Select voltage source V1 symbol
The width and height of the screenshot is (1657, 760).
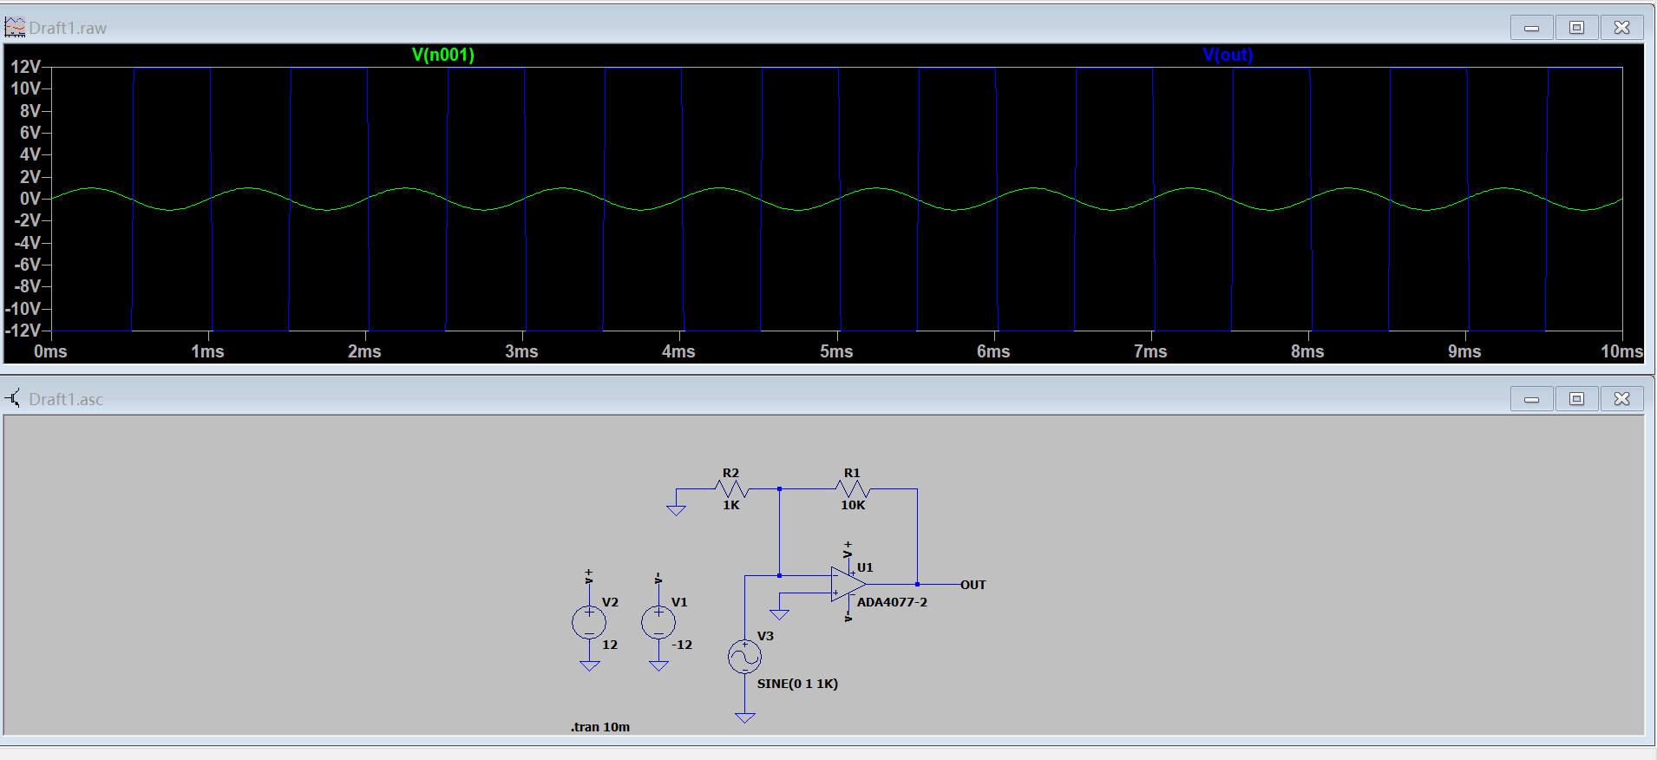click(658, 622)
